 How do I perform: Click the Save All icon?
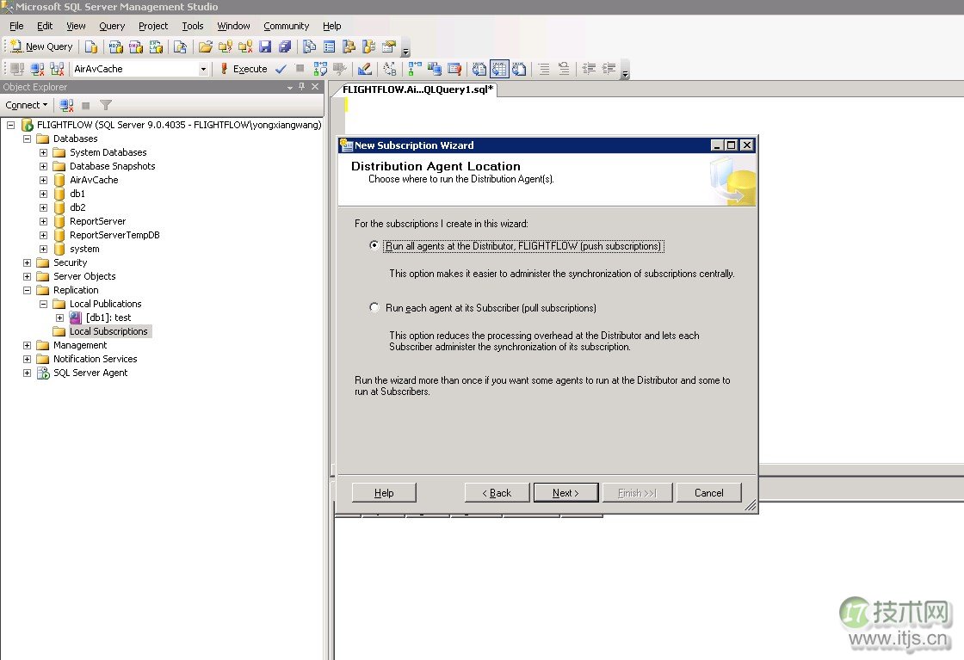click(x=285, y=46)
